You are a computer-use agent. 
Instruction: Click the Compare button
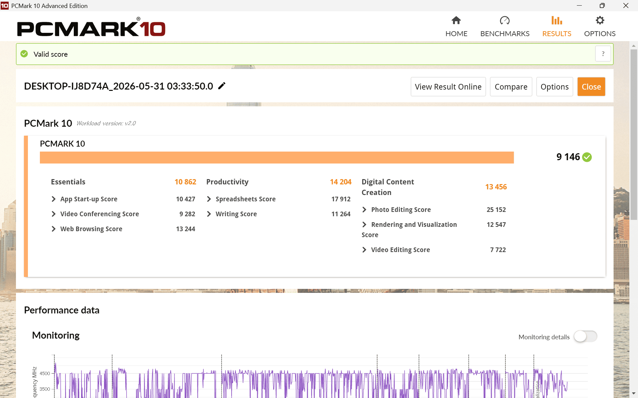pyautogui.click(x=511, y=87)
